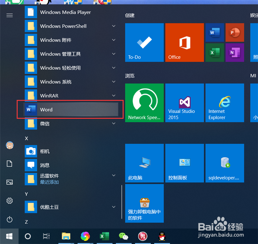
Task: Open the To-Do tile
Action: coord(144,42)
